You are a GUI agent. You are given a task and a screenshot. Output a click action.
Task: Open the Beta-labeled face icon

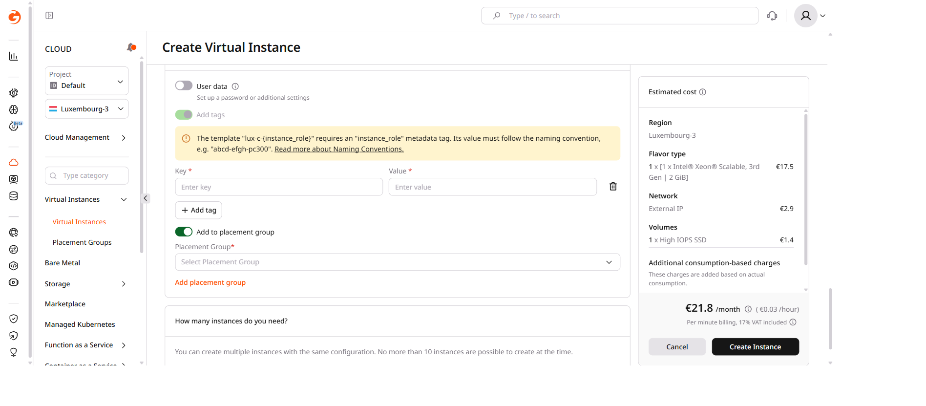(15, 126)
